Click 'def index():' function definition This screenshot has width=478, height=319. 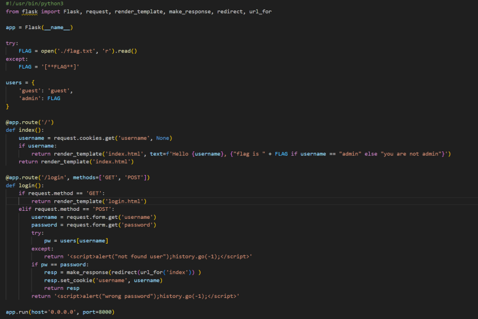click(25, 130)
